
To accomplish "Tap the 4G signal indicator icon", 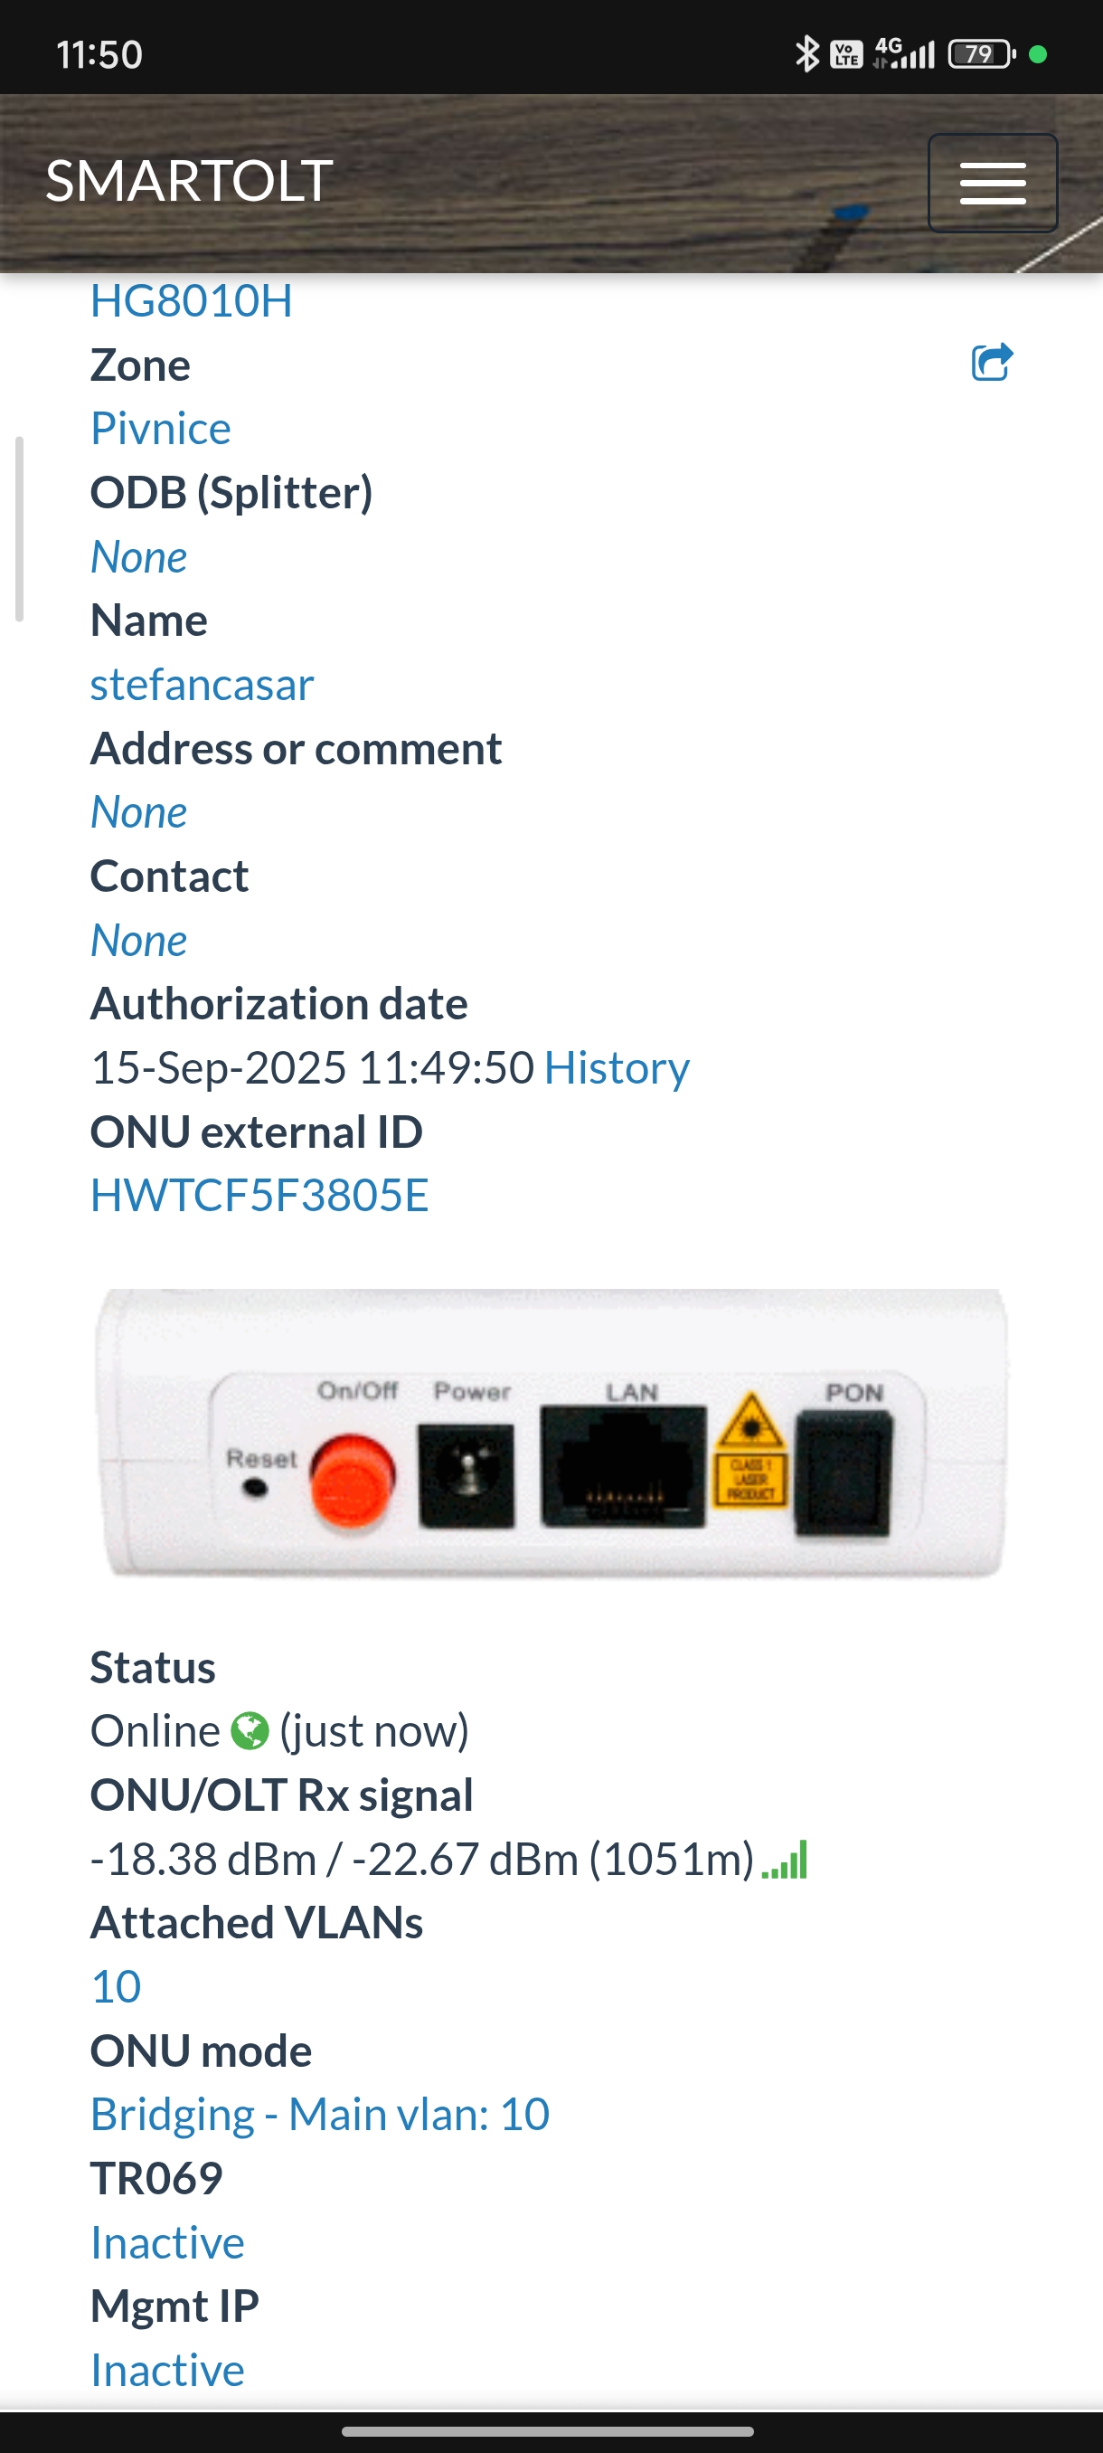I will click(904, 53).
